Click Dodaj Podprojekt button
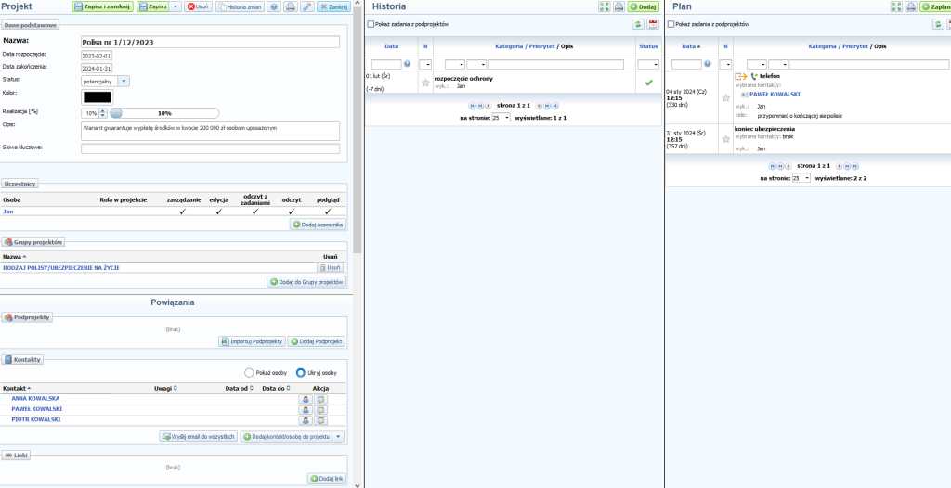The height and width of the screenshot is (488, 951). tap(317, 341)
